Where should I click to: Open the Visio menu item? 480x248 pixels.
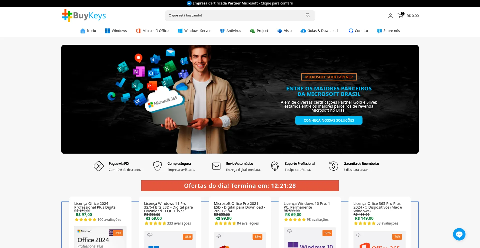tap(284, 31)
